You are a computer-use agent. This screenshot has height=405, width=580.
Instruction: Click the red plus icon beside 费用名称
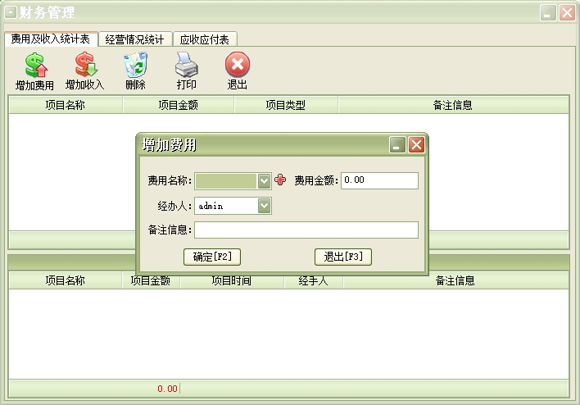click(280, 180)
